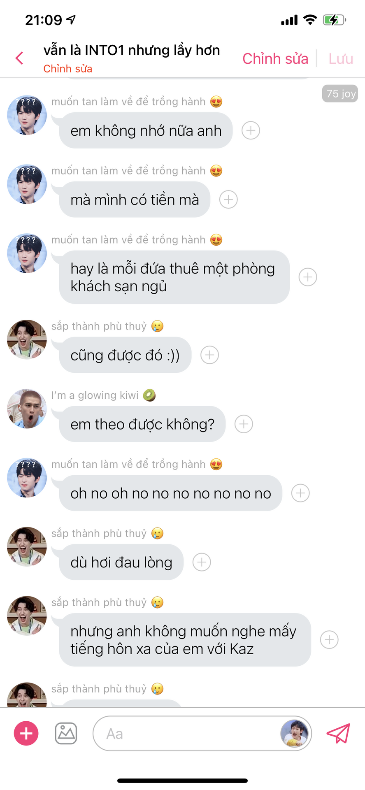Click red "Chỉnh sửa" link under title
Image resolution: width=365 pixels, height=790 pixels.
coord(68,69)
